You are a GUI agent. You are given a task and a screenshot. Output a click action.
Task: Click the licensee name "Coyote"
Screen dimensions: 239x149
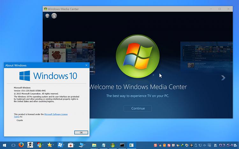(x=20, y=120)
